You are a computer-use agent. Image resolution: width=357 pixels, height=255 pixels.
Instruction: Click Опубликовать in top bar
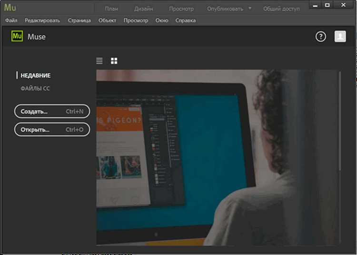(x=225, y=9)
